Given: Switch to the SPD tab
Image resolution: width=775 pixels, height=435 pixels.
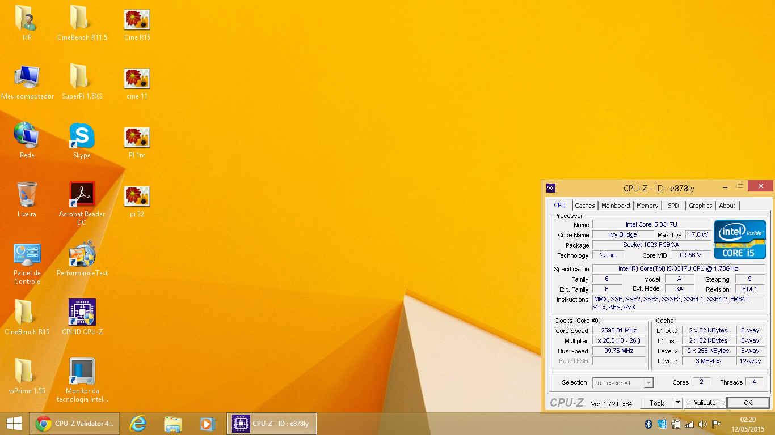Looking at the screenshot, I should [673, 206].
